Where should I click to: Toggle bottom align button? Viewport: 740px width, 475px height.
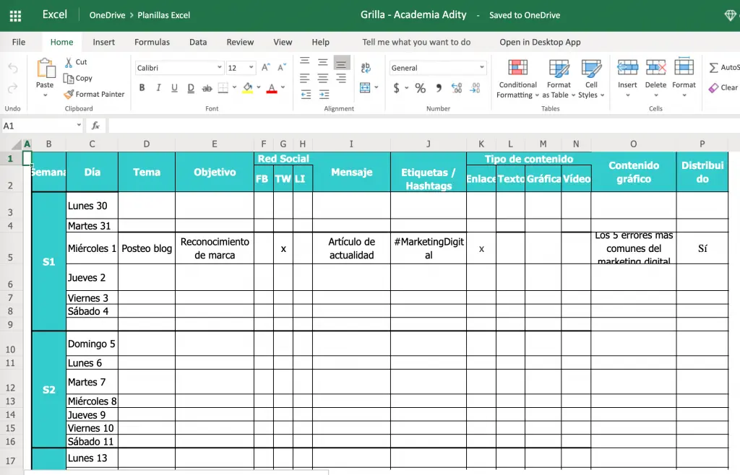pos(342,62)
